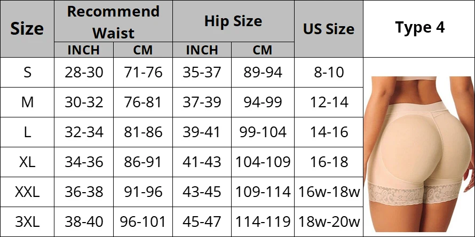This screenshot has width=475, height=237.
Task: Click the 16w-18w US size cell
Action: tap(329, 192)
